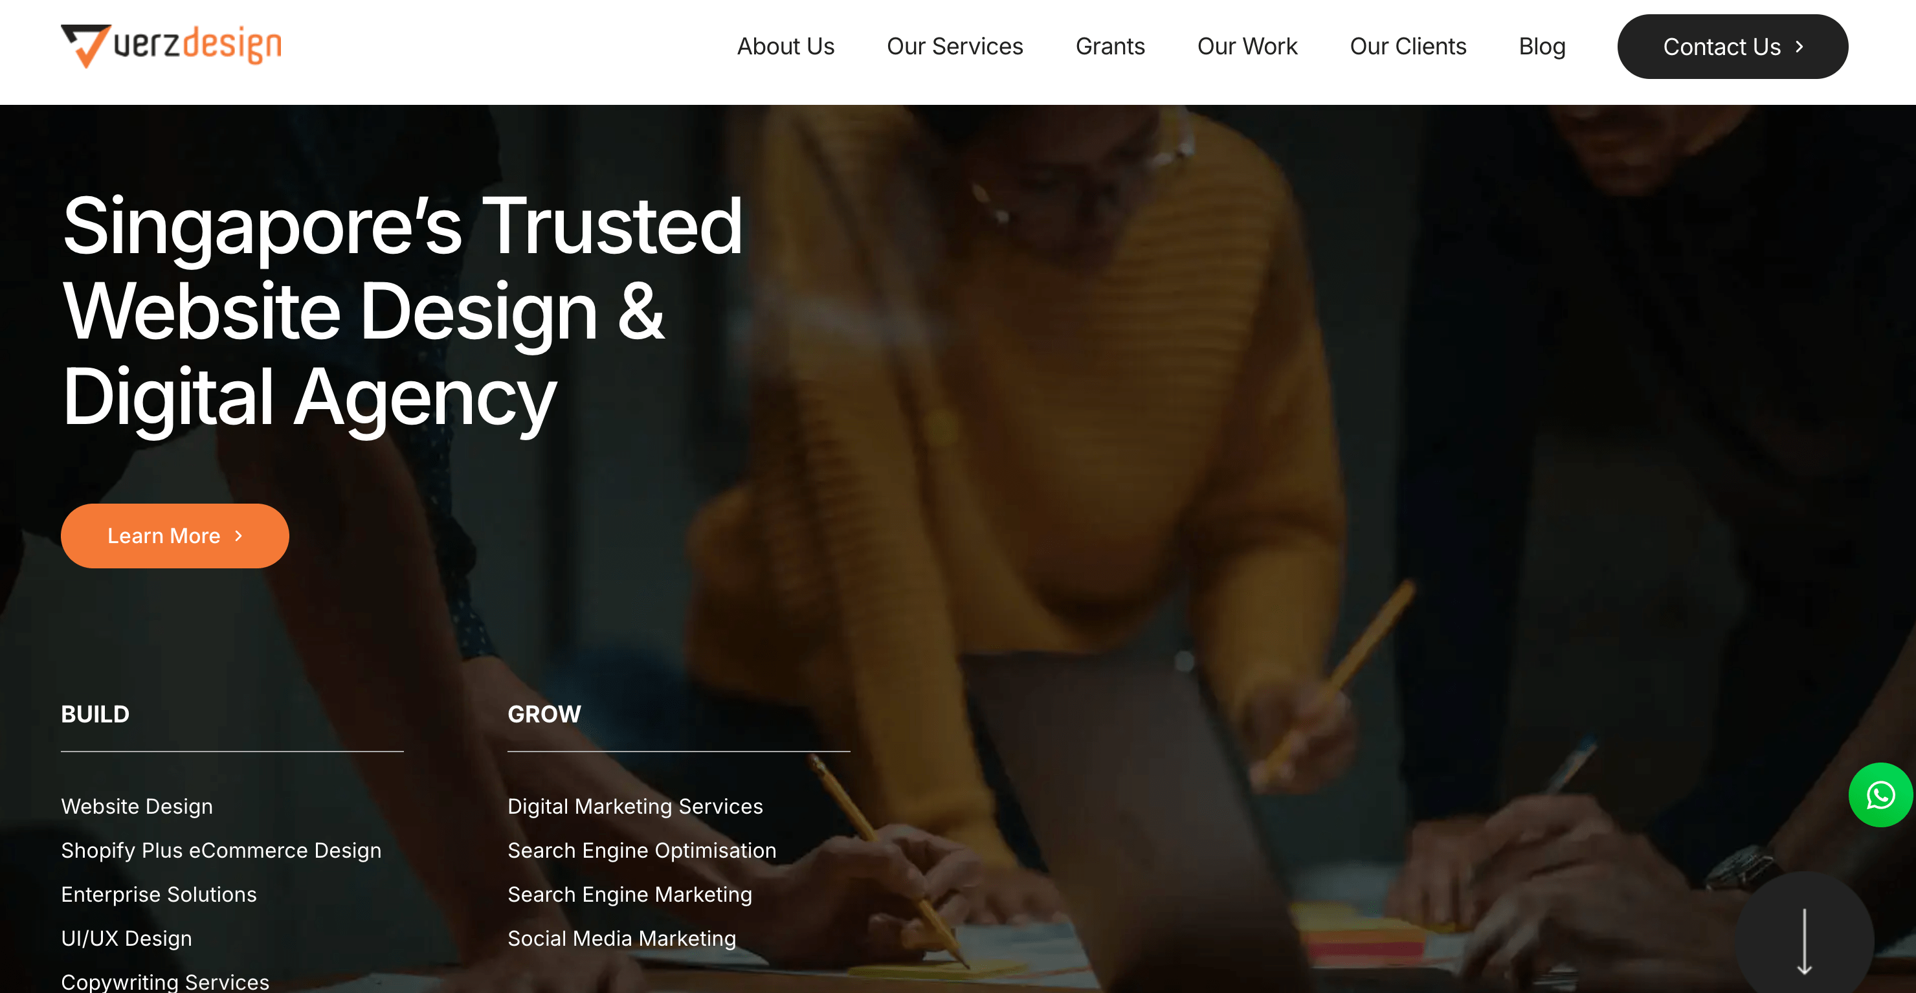
Task: Click the Verz Design logo
Action: tap(171, 46)
